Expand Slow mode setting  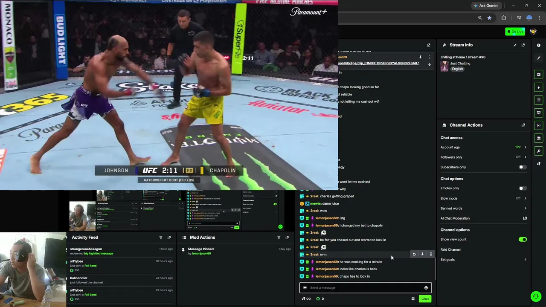[x=483, y=198]
